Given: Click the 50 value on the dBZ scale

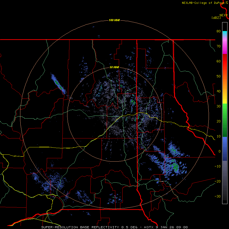Looking at the screenshot, I should point(219,76).
